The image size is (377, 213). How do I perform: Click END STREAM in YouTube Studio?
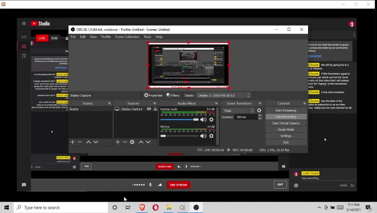coord(179,185)
